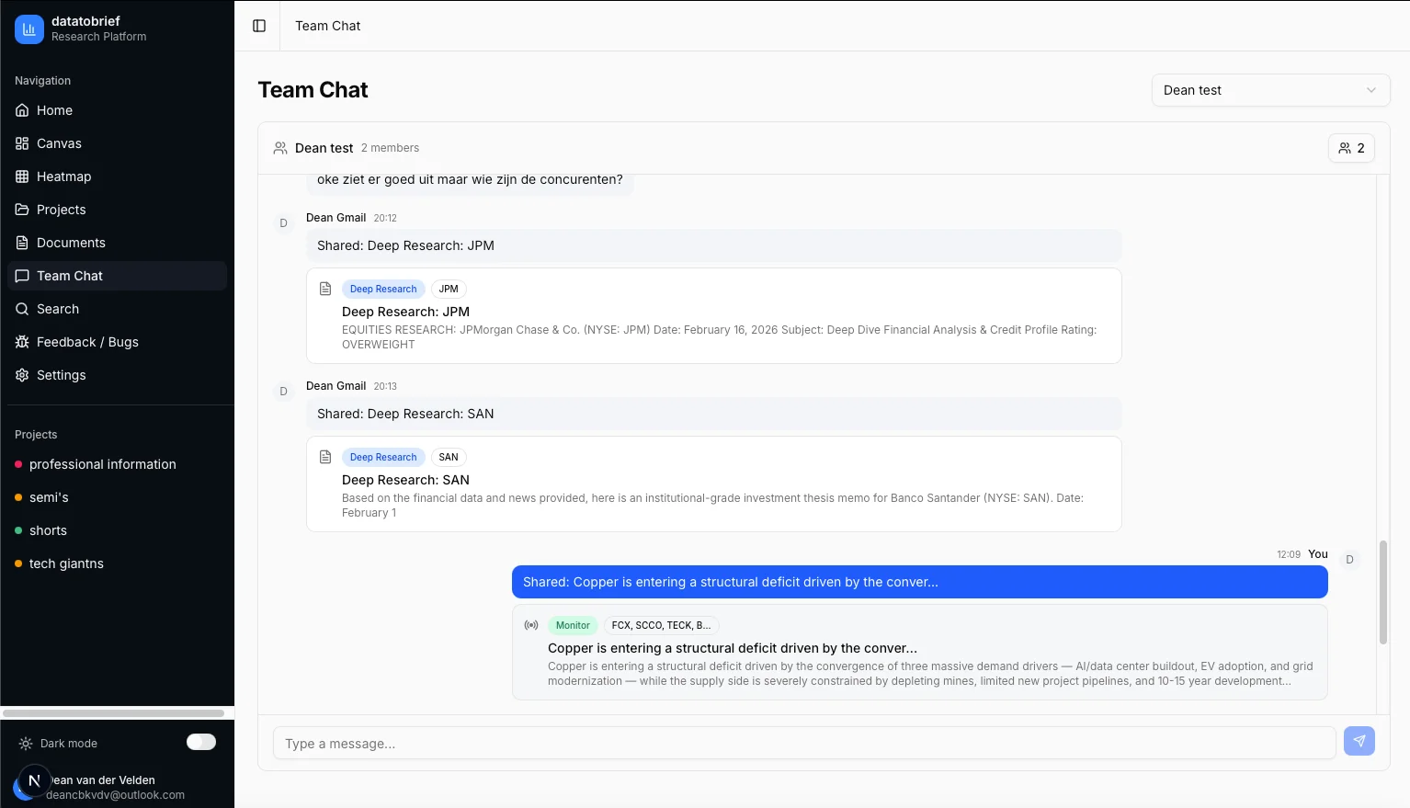The width and height of the screenshot is (1410, 808).
Task: Click the chevron on the channel selector
Action: pos(1371,90)
